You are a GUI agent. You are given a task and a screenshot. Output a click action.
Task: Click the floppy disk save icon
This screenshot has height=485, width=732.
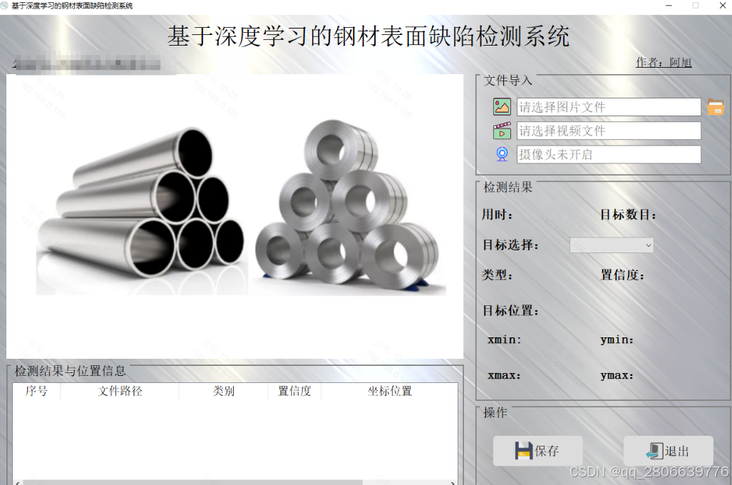coord(524,450)
